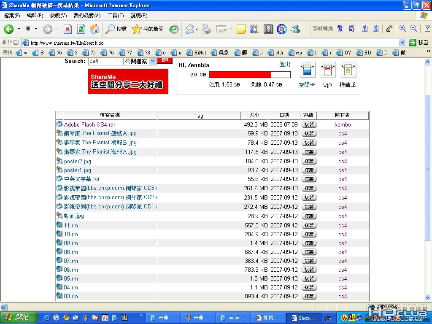Switch to the name... taskbar window
The image size is (432, 324).
pos(233,318)
